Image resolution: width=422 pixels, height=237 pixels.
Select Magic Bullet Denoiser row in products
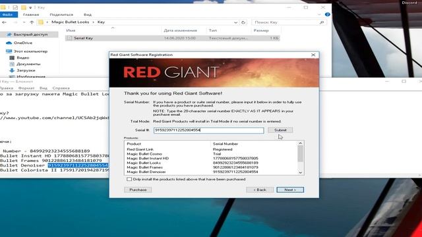211,172
